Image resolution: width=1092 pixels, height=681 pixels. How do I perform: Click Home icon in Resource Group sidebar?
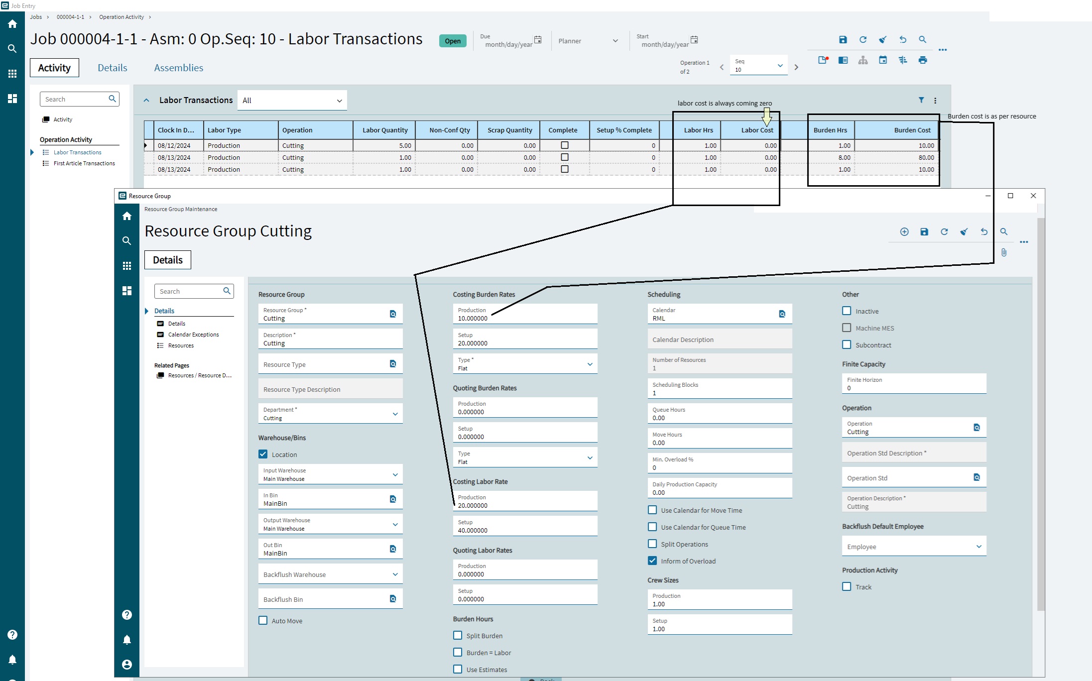click(x=127, y=216)
